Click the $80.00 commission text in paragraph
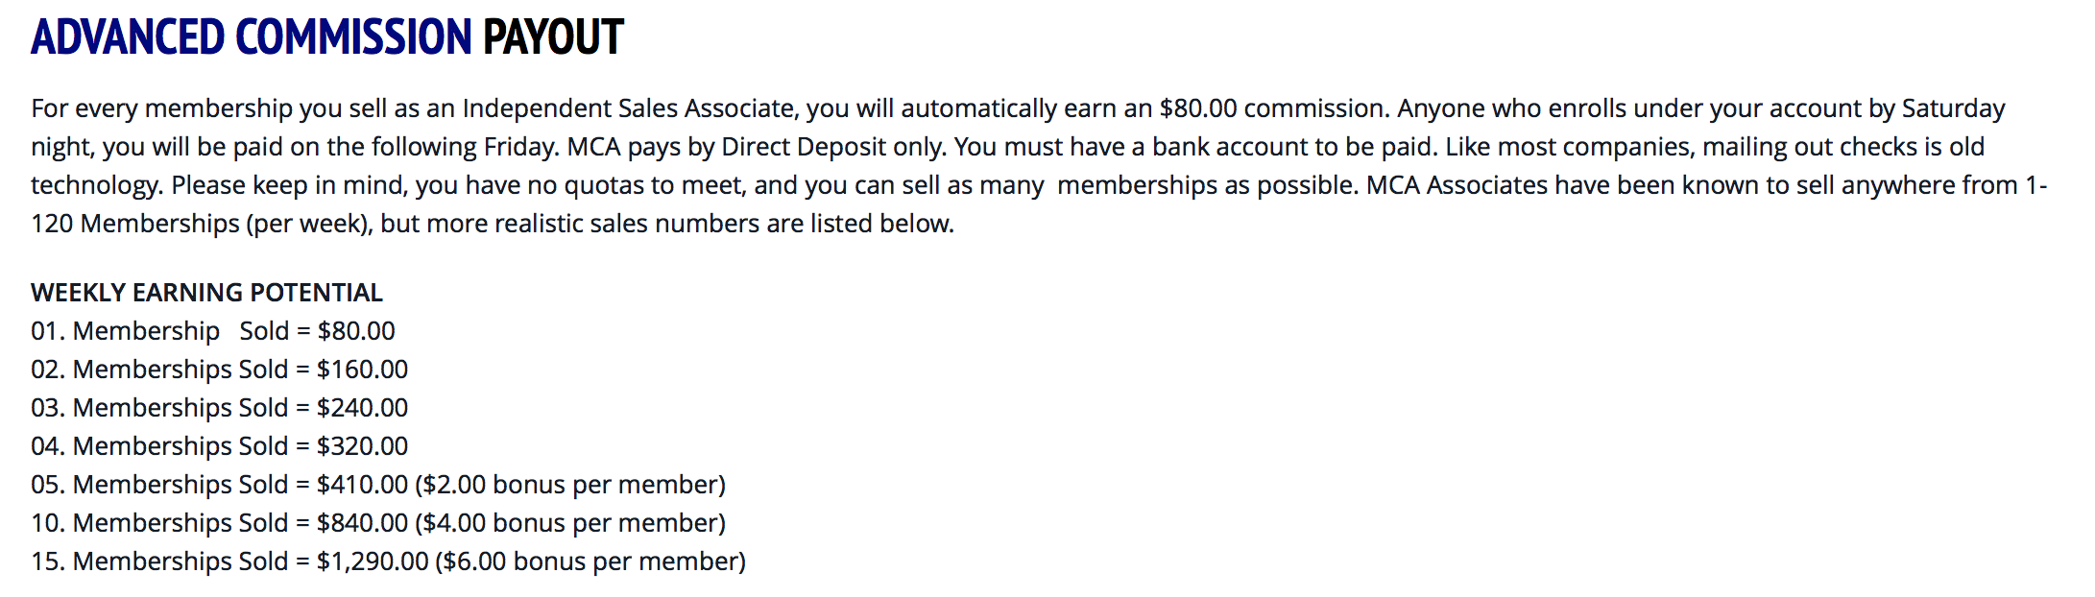 tap(1273, 108)
